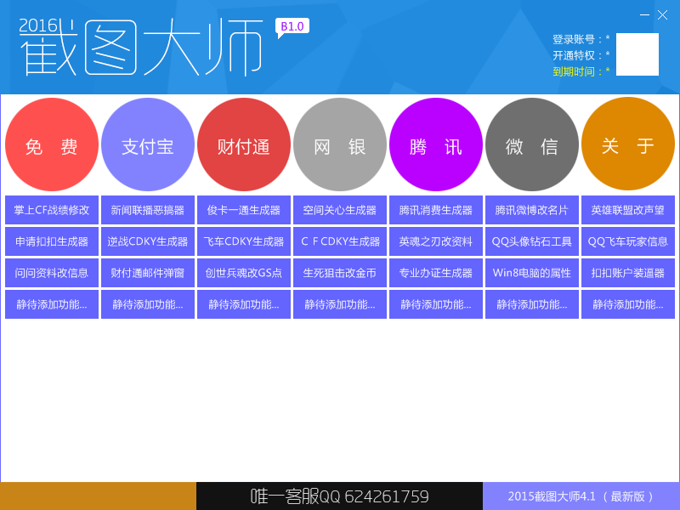Open QQ飞车玩家信息
Image resolution: width=680 pixels, height=510 pixels.
click(x=628, y=241)
